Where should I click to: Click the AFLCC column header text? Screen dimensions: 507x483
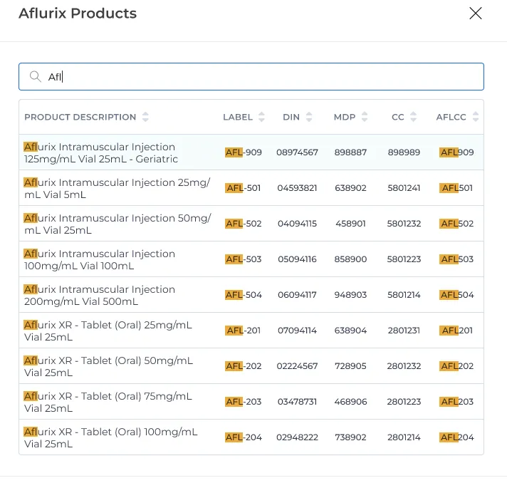tap(451, 117)
